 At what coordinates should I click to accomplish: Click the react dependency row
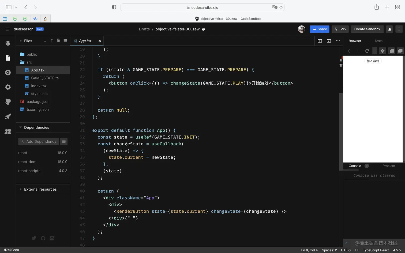(x=43, y=153)
